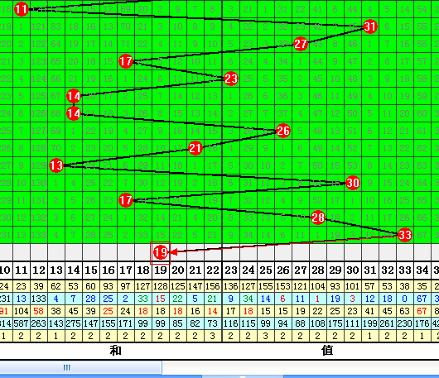This screenshot has height=378, width=439.
Task: Click bold header number 34
Action: click(x=422, y=270)
